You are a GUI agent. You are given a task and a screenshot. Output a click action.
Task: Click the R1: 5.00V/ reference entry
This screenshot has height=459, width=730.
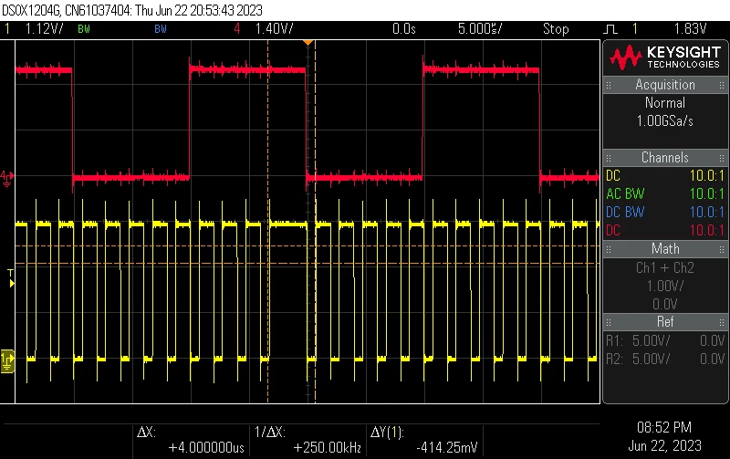665,340
